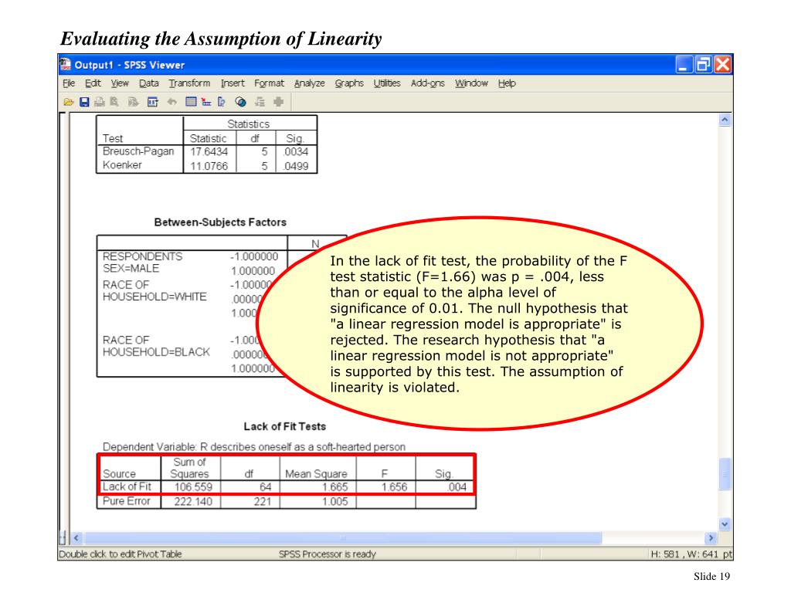791x593 pixels.
Task: Click the Open file folder icon
Action: pyautogui.click(x=69, y=102)
